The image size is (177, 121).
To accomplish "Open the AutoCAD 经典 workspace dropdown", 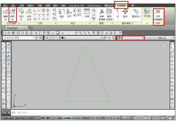I will pyautogui.click(x=18, y=38).
